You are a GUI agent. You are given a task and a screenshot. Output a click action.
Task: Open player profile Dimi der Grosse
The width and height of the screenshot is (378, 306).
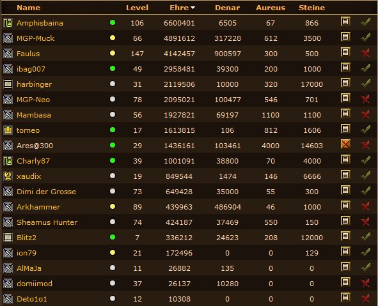click(x=46, y=192)
